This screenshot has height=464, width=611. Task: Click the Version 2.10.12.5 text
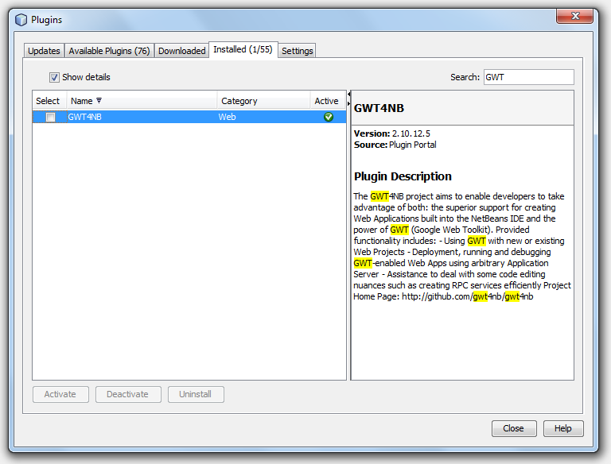pyautogui.click(x=391, y=133)
